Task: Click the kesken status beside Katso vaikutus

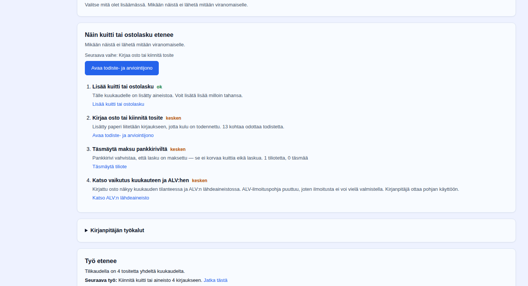Action: [x=200, y=181]
